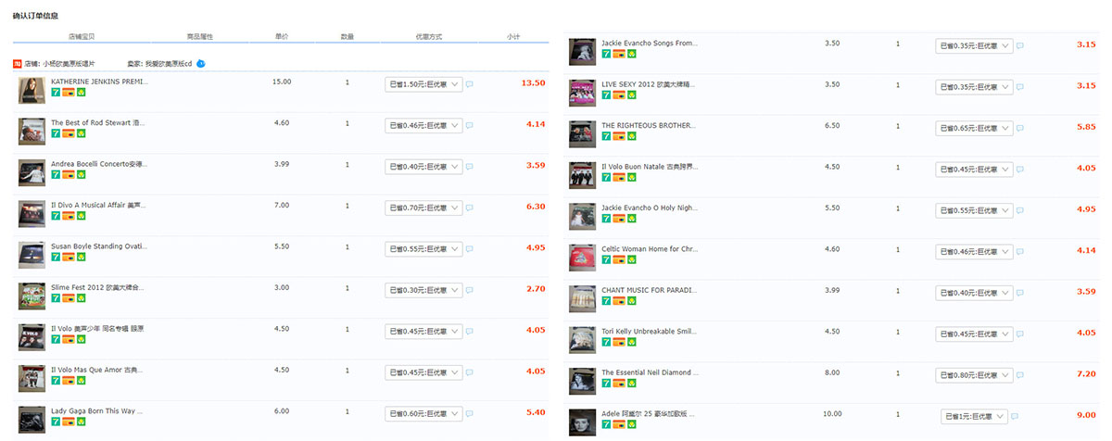Viewport: 1112px width, 441px height.
Task: Open discount dropdown 已省0.30元 for Slime Fest 2012
Action: point(423,291)
